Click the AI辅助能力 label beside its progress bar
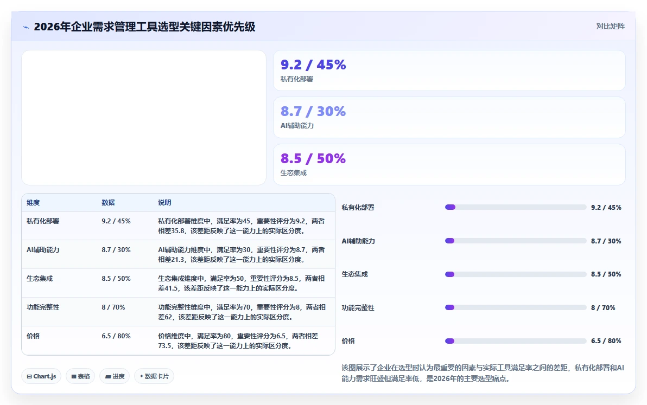This screenshot has width=647, height=405. coord(358,241)
